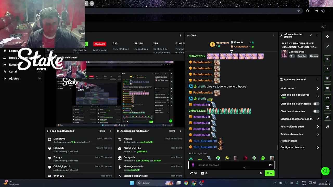Click the 18+ tag
The width and height of the screenshot is (333, 187).
(292, 56)
